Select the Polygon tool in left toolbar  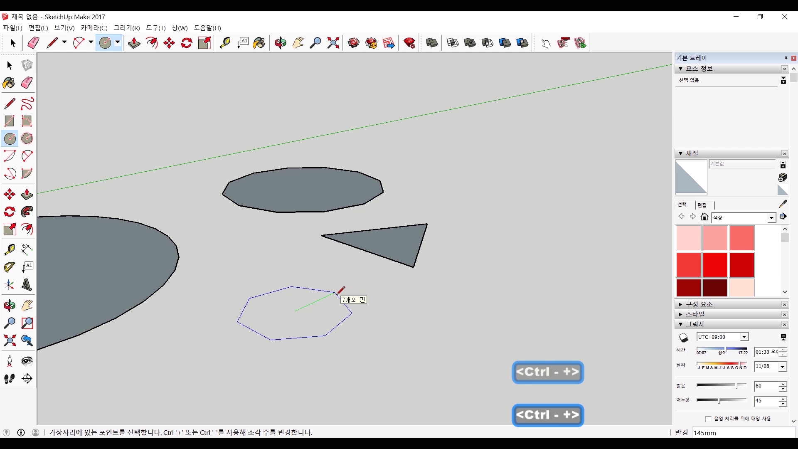[27, 138]
